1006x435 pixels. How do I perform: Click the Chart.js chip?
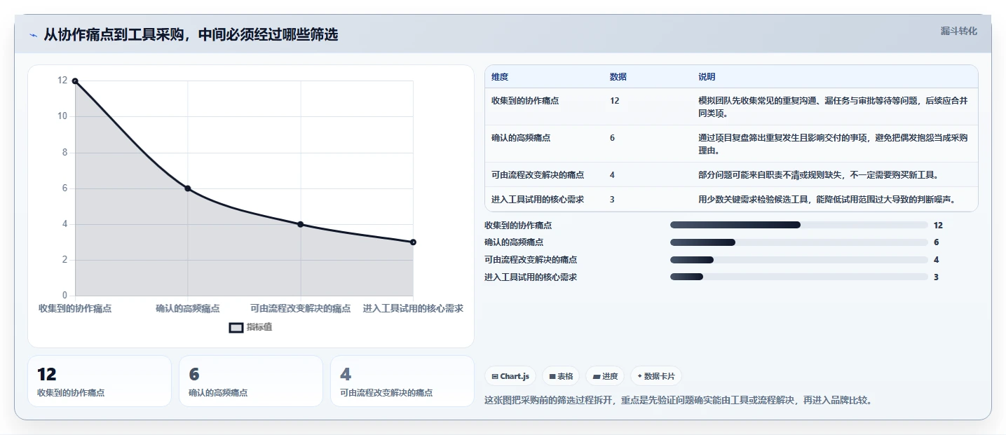point(510,376)
